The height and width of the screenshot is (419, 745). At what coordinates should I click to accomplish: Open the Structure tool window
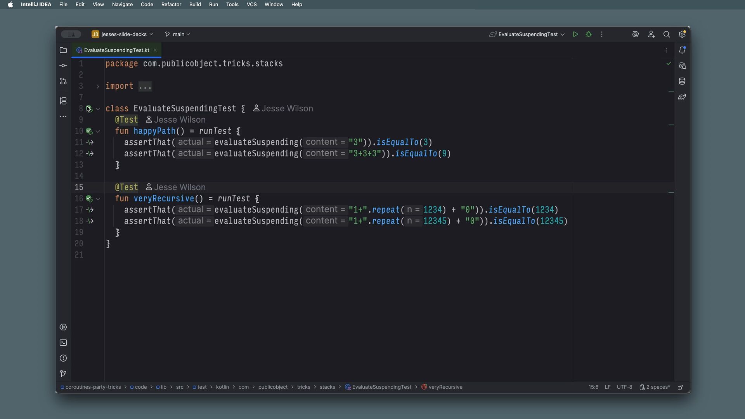coord(63,101)
